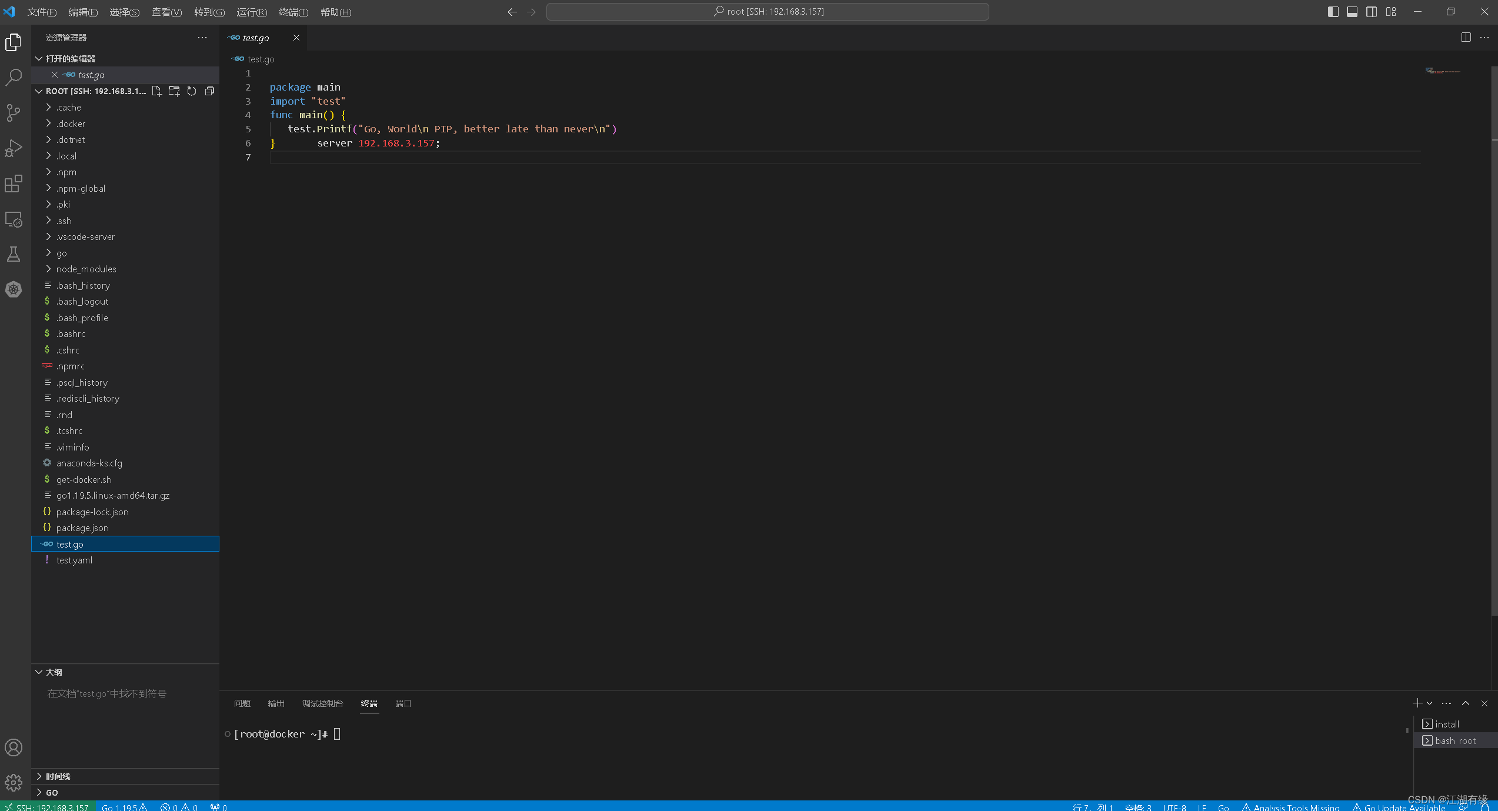Toggle primary side bar visibility
The width and height of the screenshot is (1498, 811).
click(1333, 12)
